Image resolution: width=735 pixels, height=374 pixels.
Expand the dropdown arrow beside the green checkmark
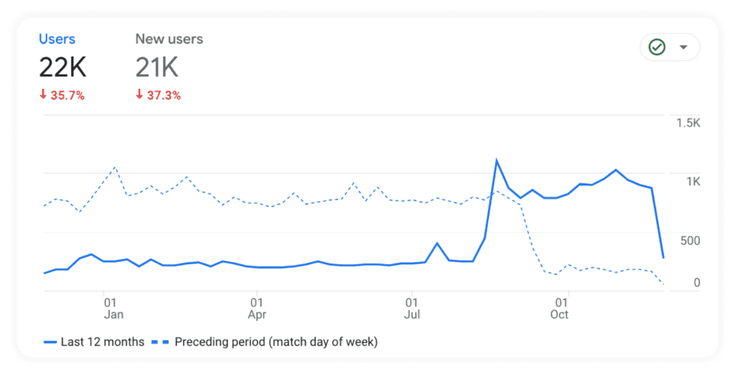(x=683, y=47)
